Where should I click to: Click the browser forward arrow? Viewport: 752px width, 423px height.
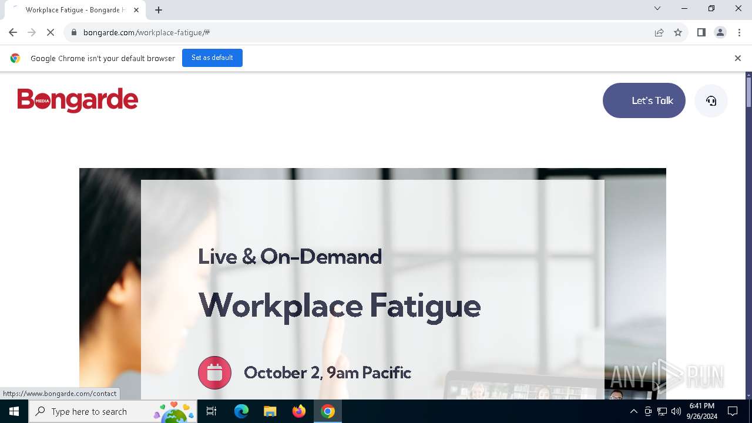click(32, 32)
